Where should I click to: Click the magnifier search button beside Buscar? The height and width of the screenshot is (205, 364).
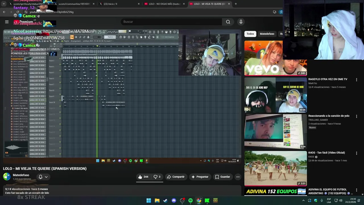click(x=228, y=22)
